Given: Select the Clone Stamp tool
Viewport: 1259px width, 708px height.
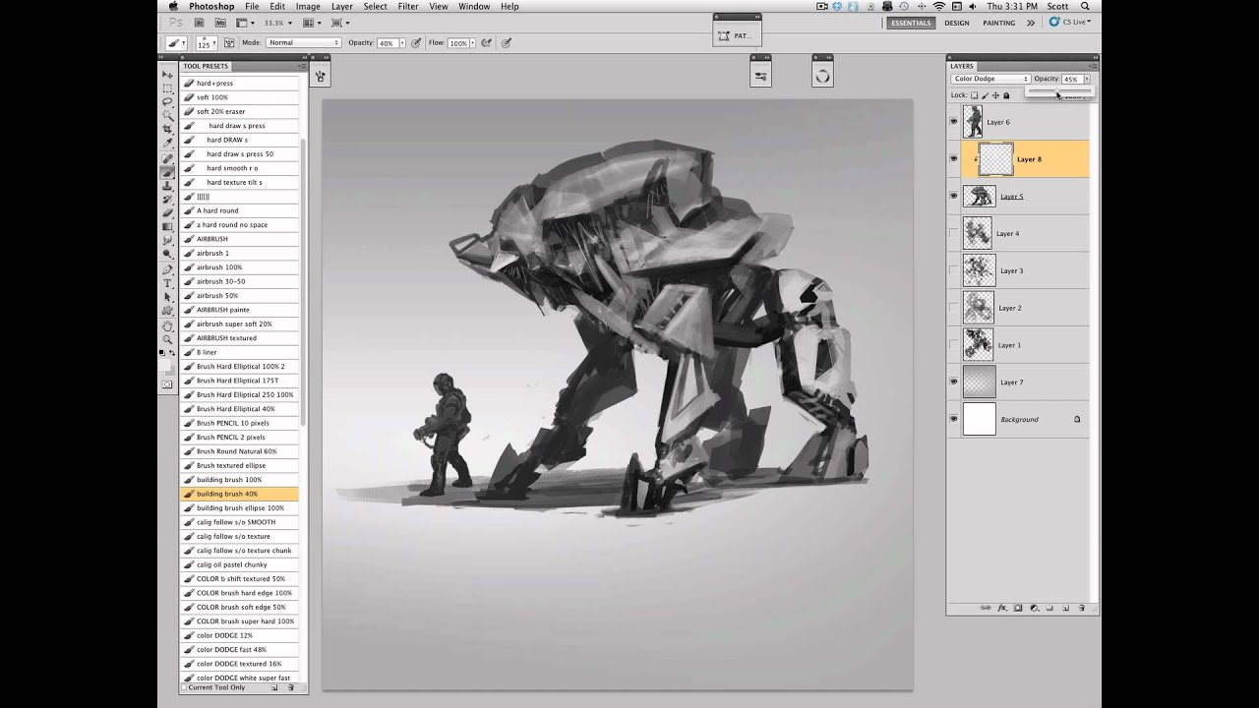Looking at the screenshot, I should [167, 185].
